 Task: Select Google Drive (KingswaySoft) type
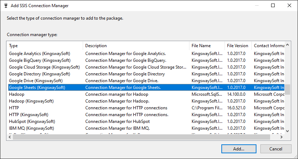36,81
